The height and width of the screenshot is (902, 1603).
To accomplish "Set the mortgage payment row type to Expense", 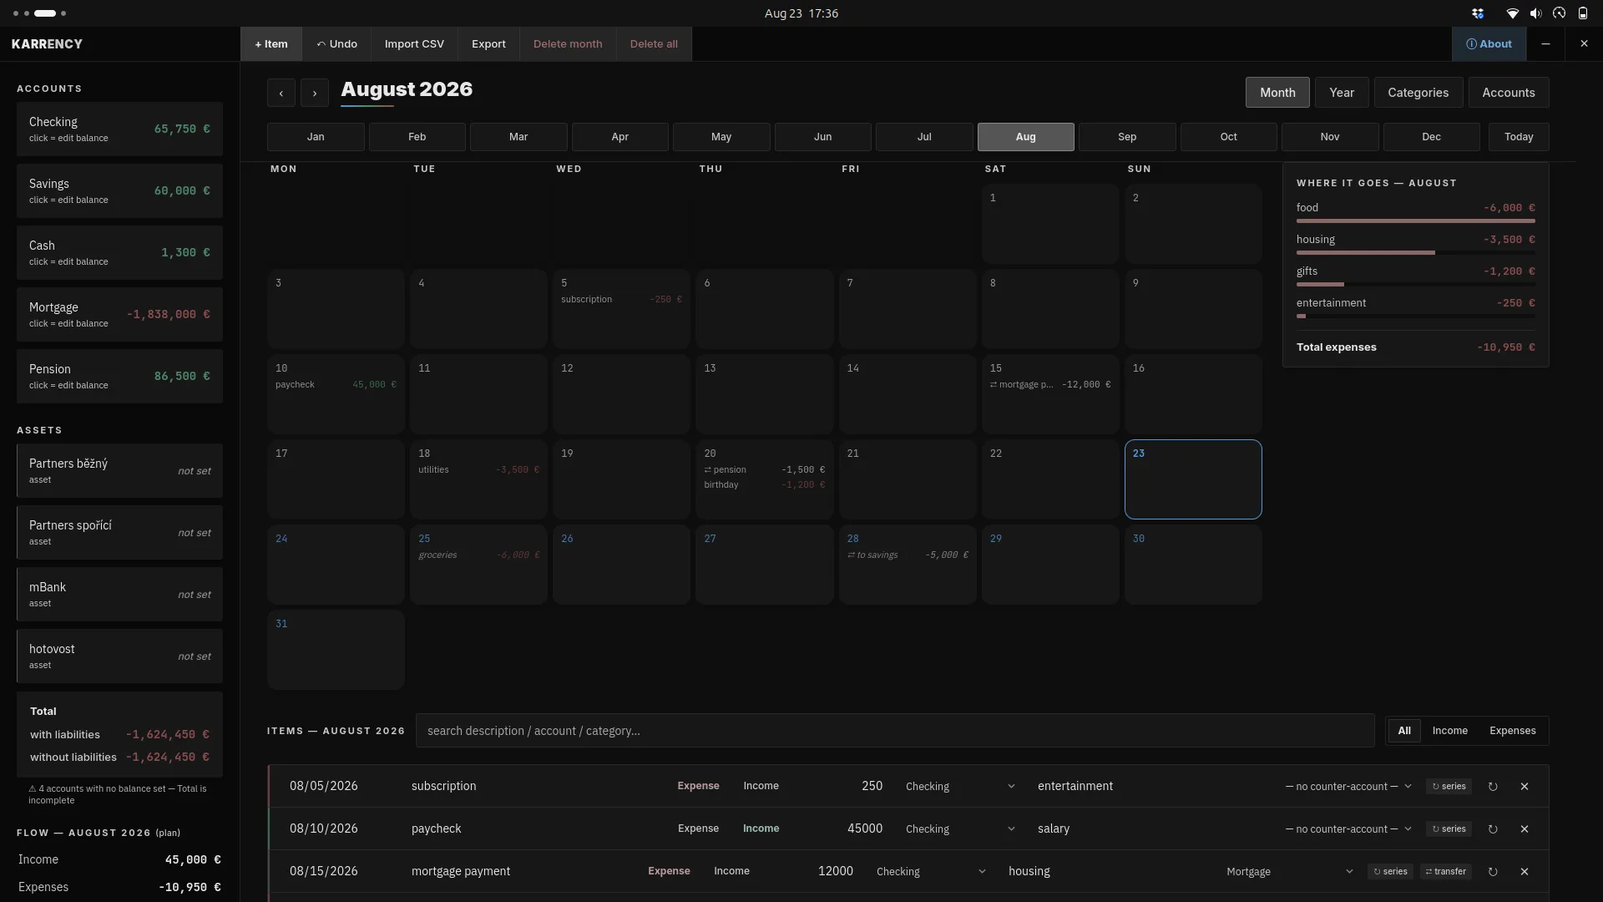I will tap(669, 872).
